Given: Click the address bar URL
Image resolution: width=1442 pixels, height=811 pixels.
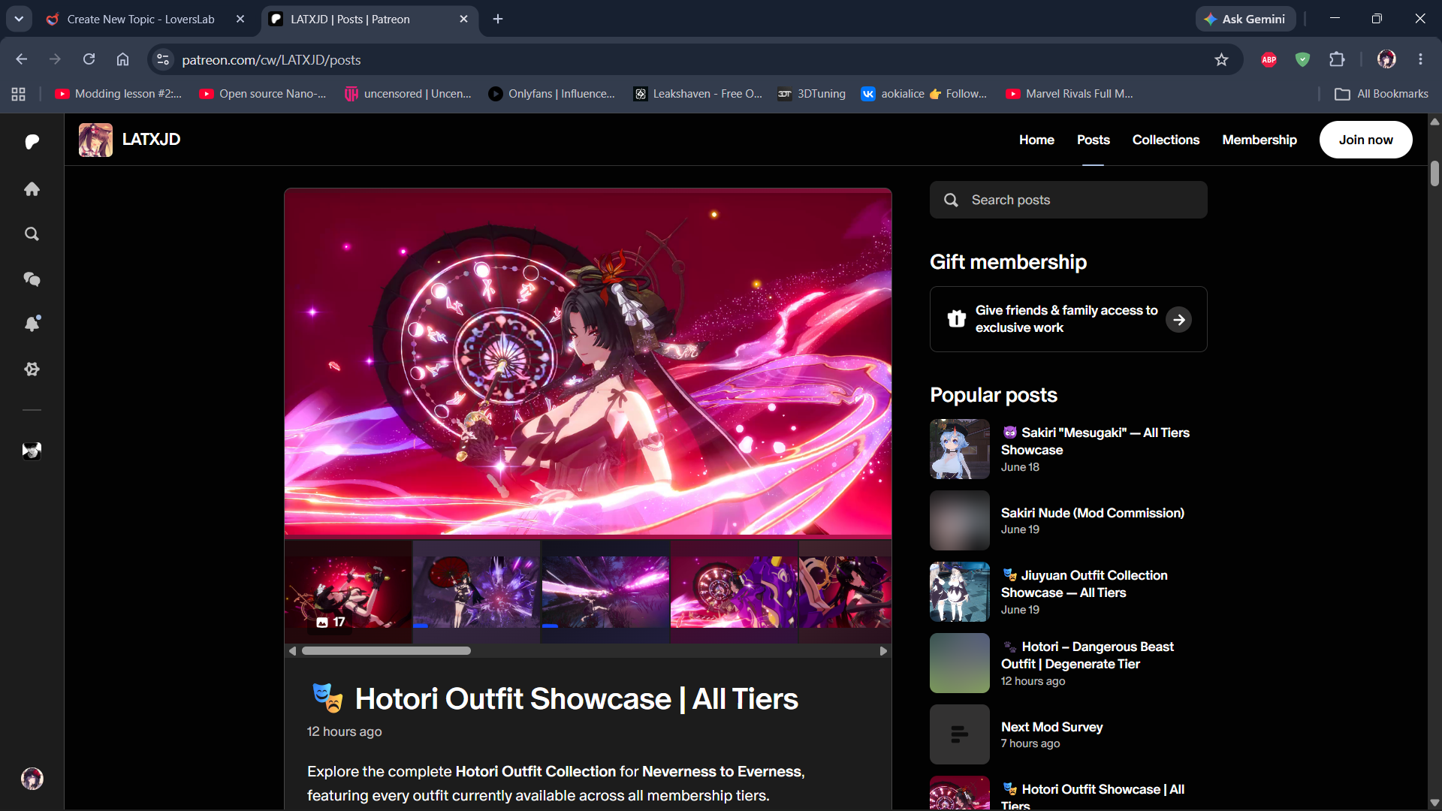Looking at the screenshot, I should pos(271,60).
